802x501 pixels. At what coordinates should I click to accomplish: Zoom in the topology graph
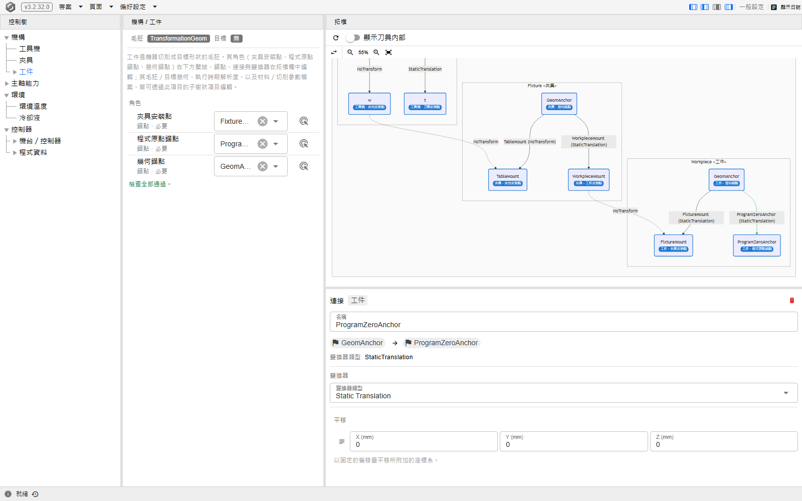pyautogui.click(x=376, y=52)
